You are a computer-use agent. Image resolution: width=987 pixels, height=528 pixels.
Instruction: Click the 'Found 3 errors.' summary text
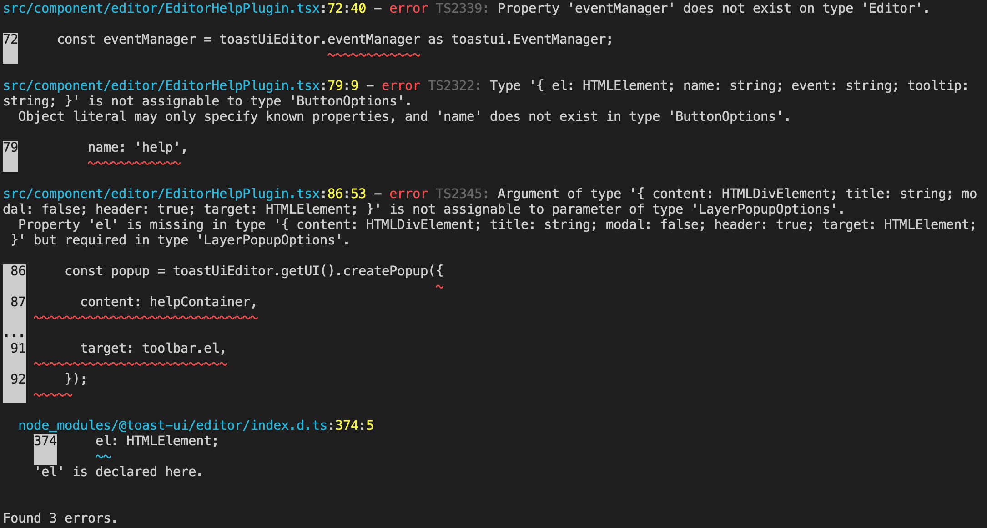59,518
